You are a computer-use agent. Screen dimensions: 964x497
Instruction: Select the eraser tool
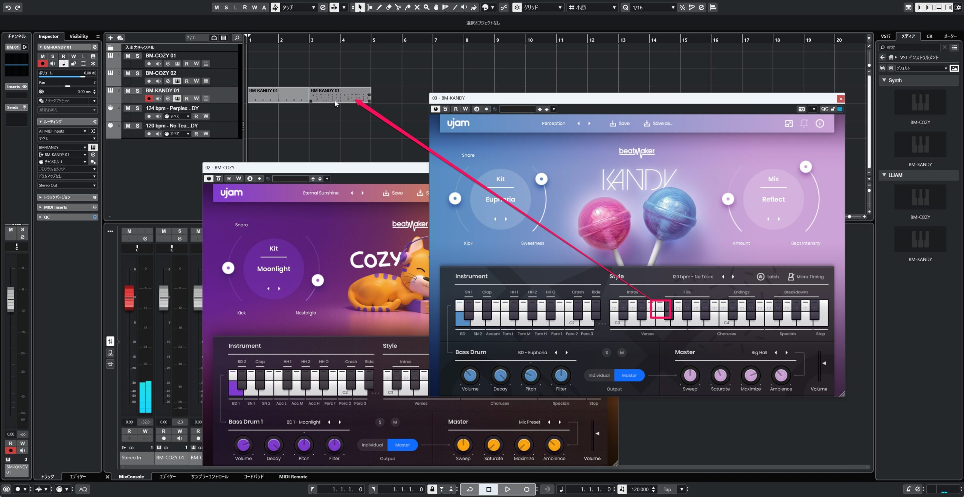tap(389, 7)
